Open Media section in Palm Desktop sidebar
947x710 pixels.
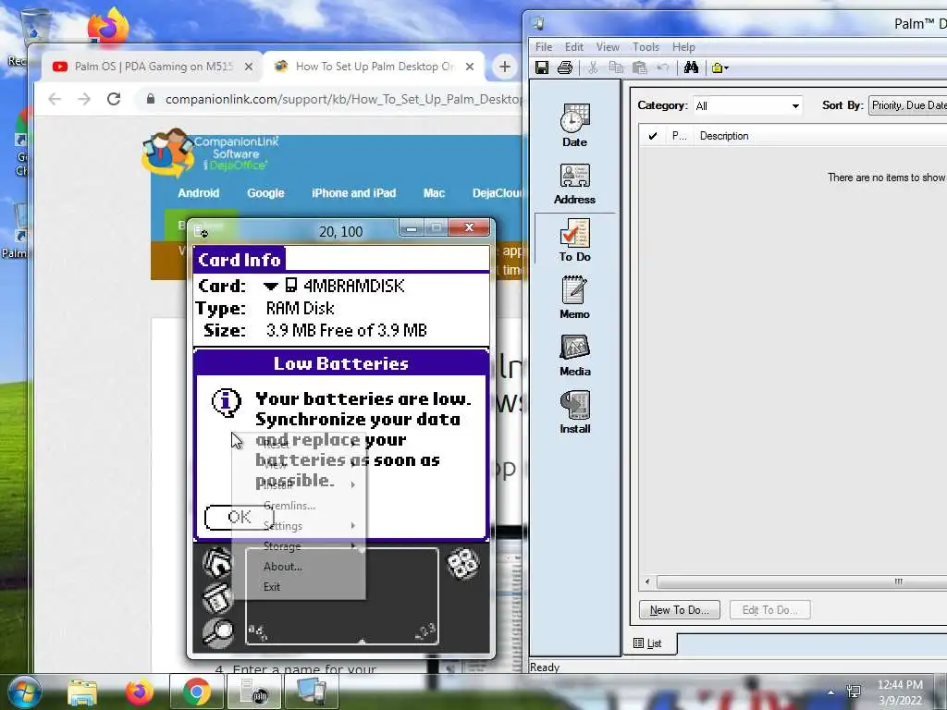574,355
